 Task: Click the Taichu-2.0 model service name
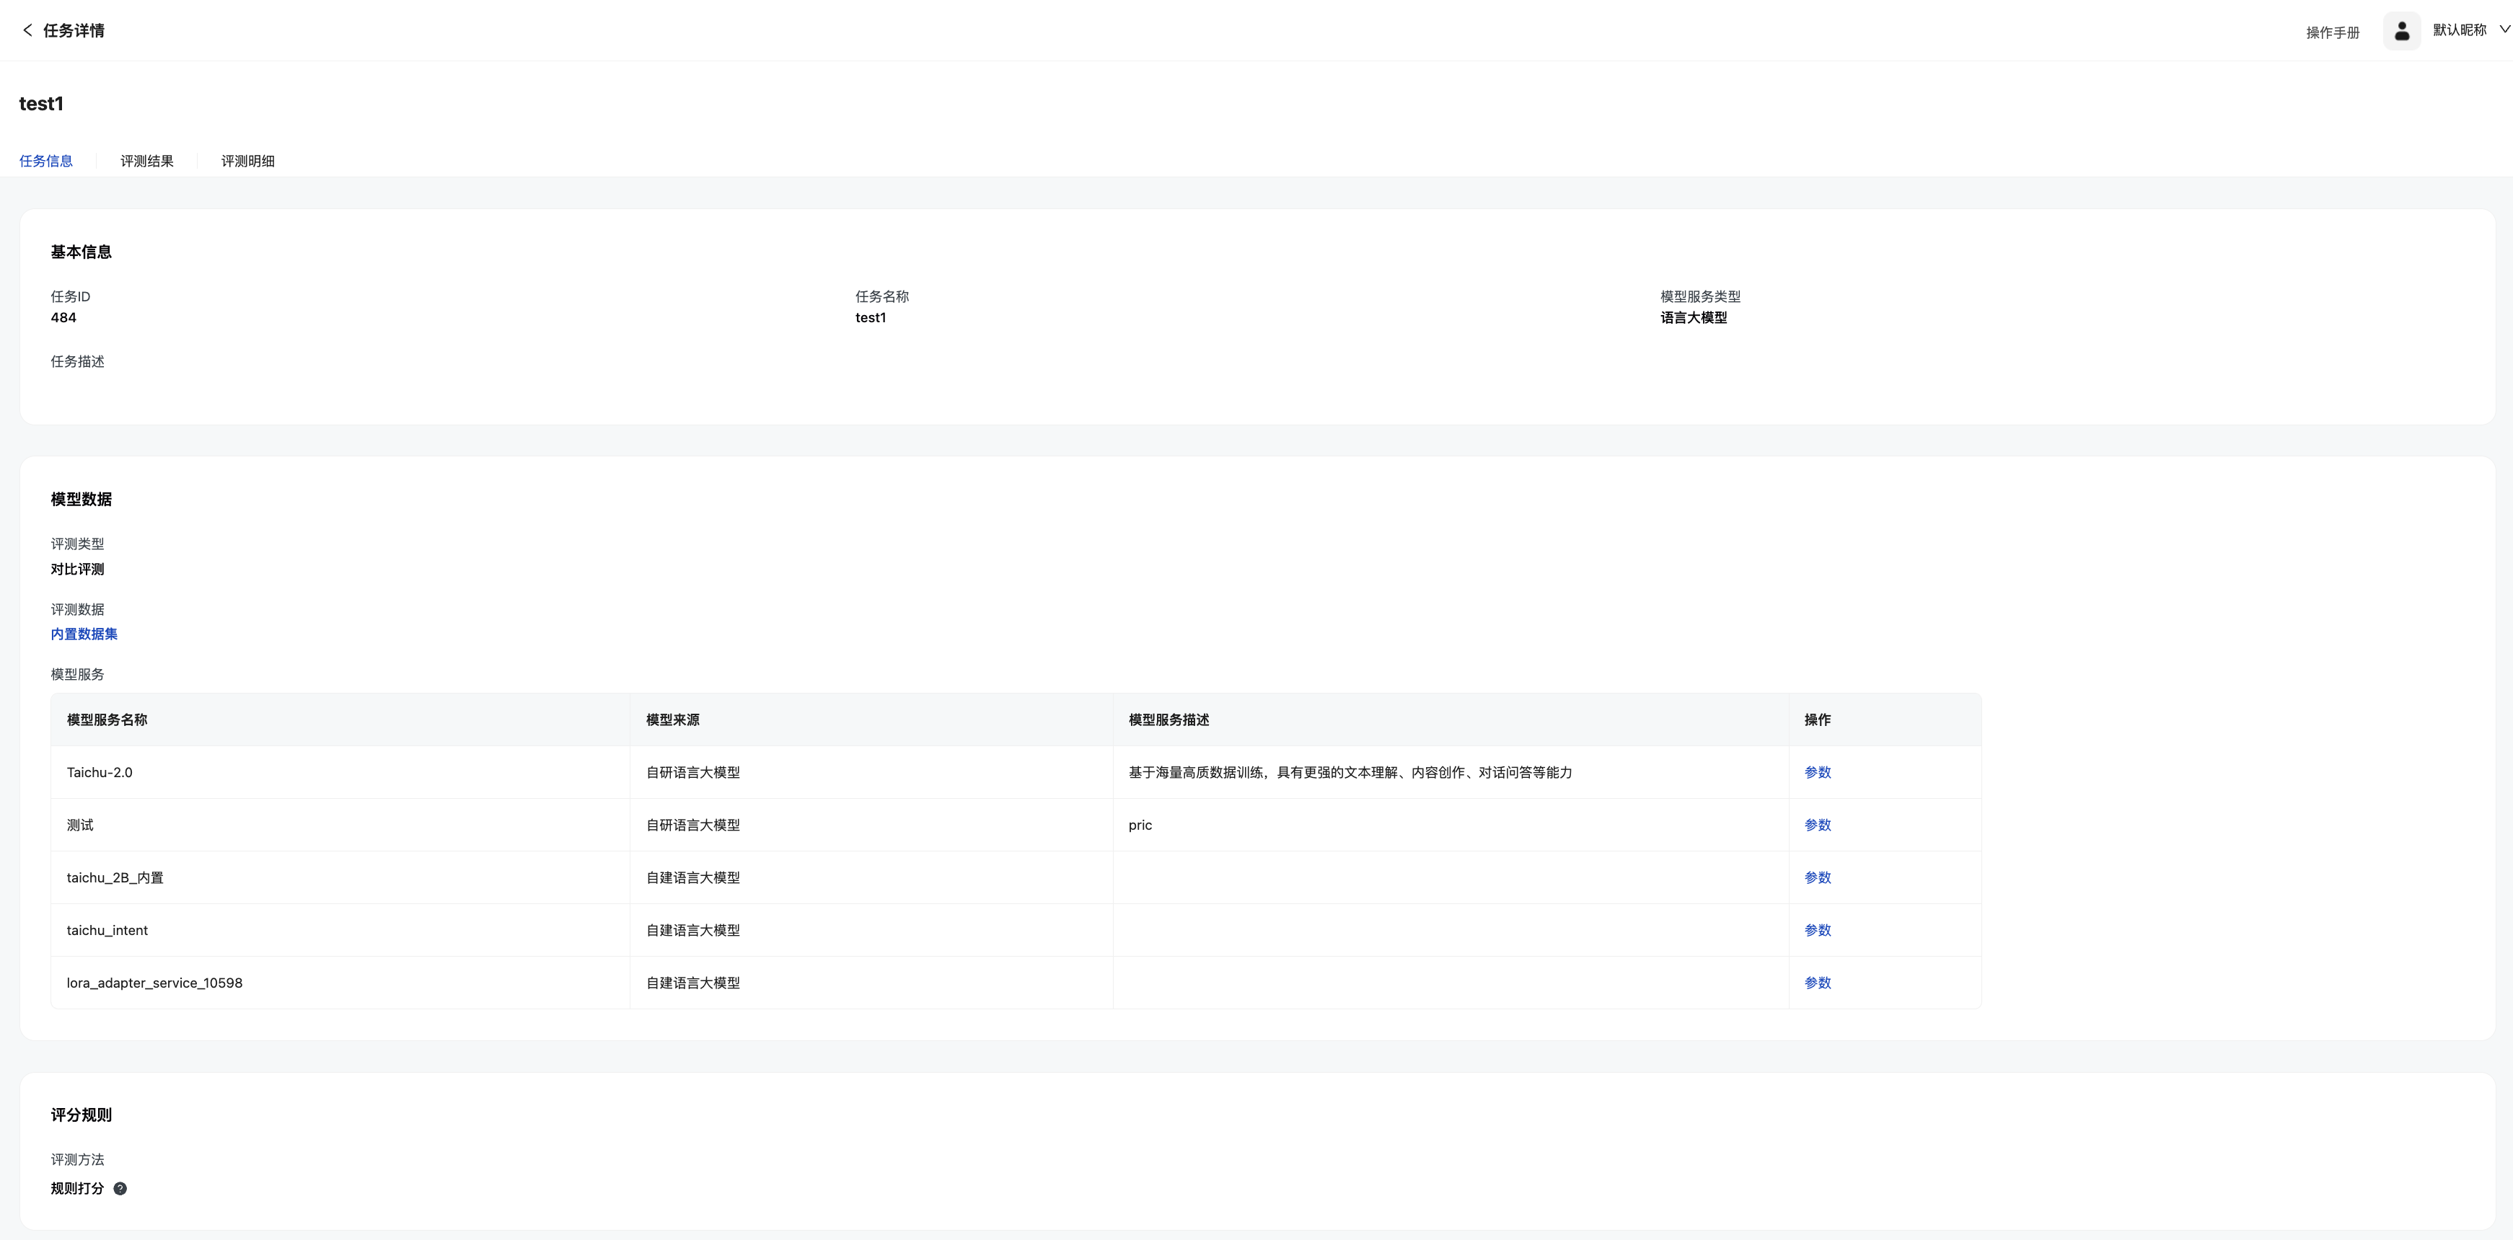(100, 772)
